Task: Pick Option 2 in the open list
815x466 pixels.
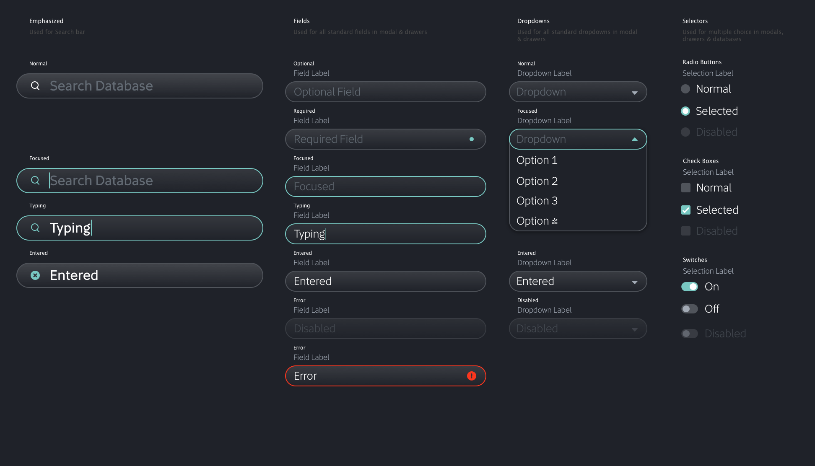Action: tap(537, 181)
